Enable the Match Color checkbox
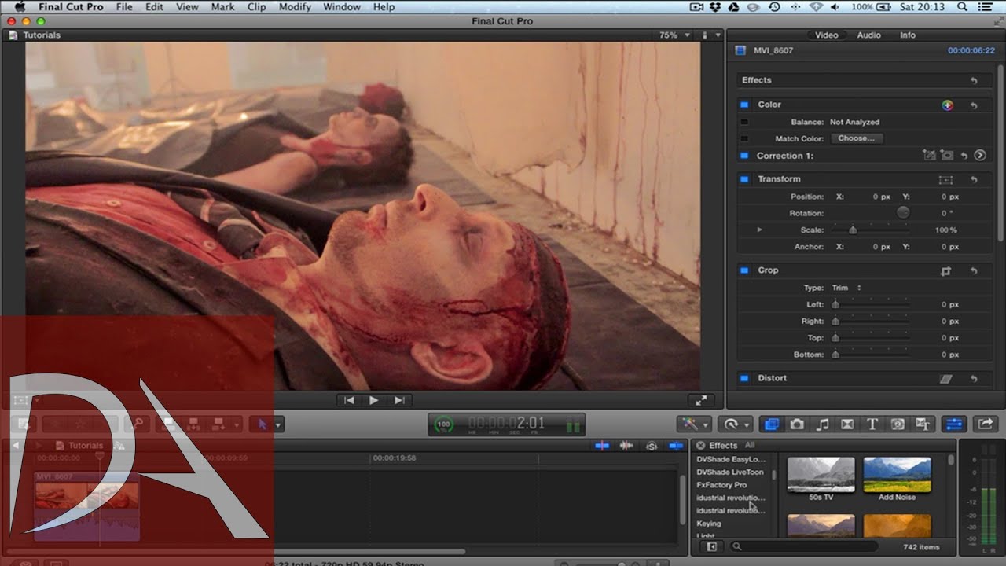 (743, 138)
